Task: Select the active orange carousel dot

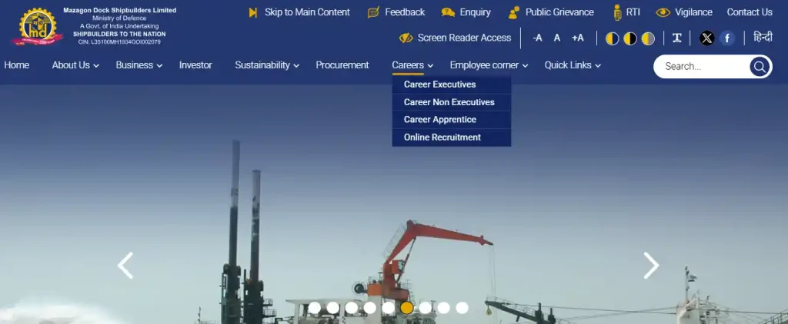Action: tap(406, 307)
